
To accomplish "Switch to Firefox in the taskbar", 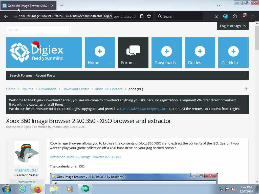I will pos(38,189).
